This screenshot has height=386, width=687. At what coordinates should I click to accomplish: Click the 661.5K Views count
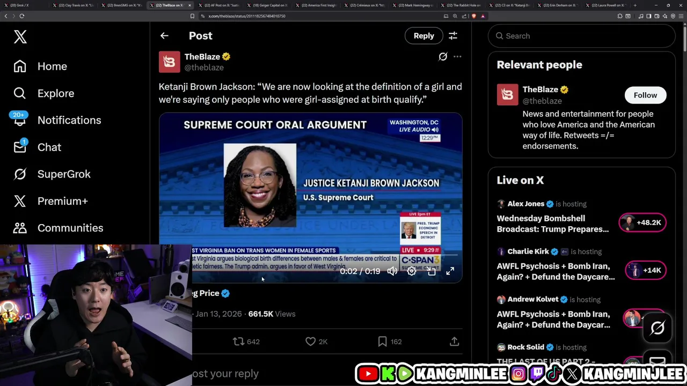(272, 314)
